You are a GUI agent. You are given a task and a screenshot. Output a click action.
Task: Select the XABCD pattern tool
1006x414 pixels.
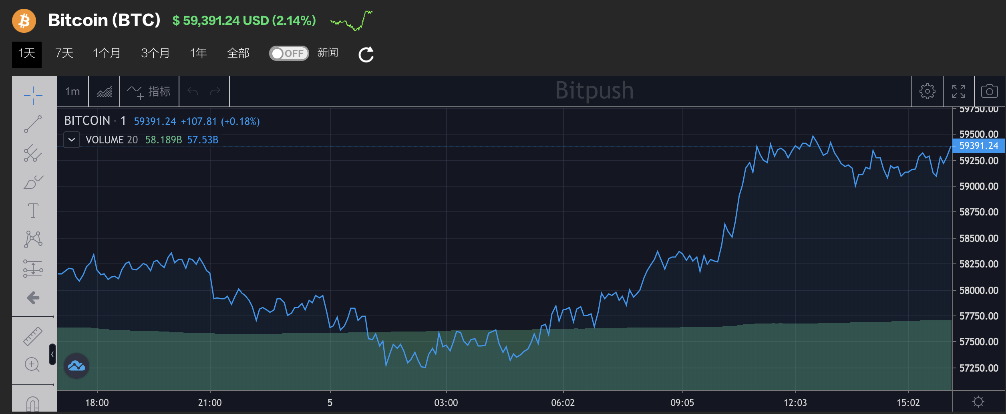(33, 239)
